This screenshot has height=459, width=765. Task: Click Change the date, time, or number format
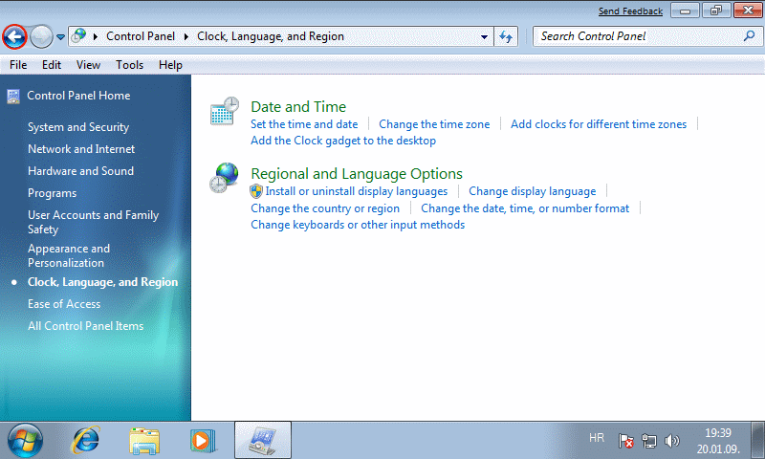click(525, 208)
